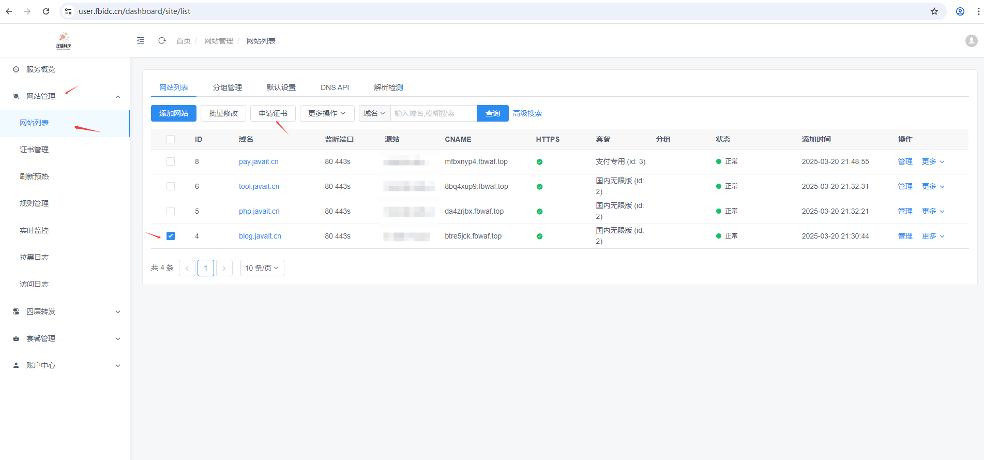The width and height of the screenshot is (984, 460).
Task: Switch to the 分组管理 tab
Action: [x=228, y=87]
